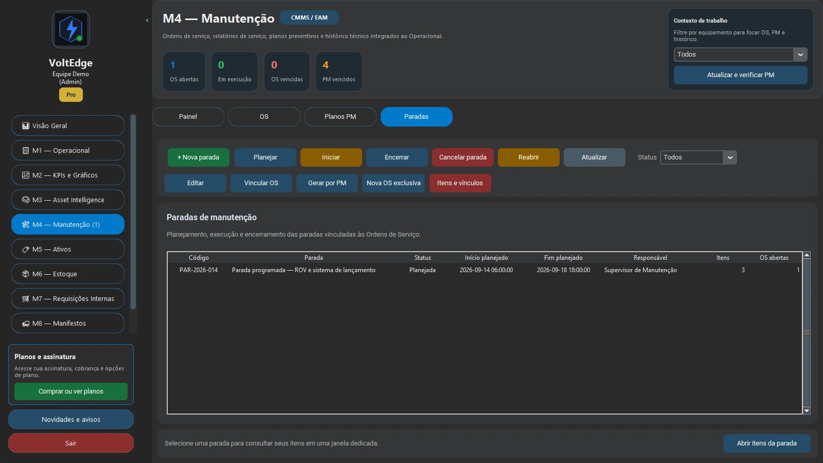This screenshot has height=463, width=823.
Task: Click the CMMS / EAM badge
Action: [x=309, y=17]
